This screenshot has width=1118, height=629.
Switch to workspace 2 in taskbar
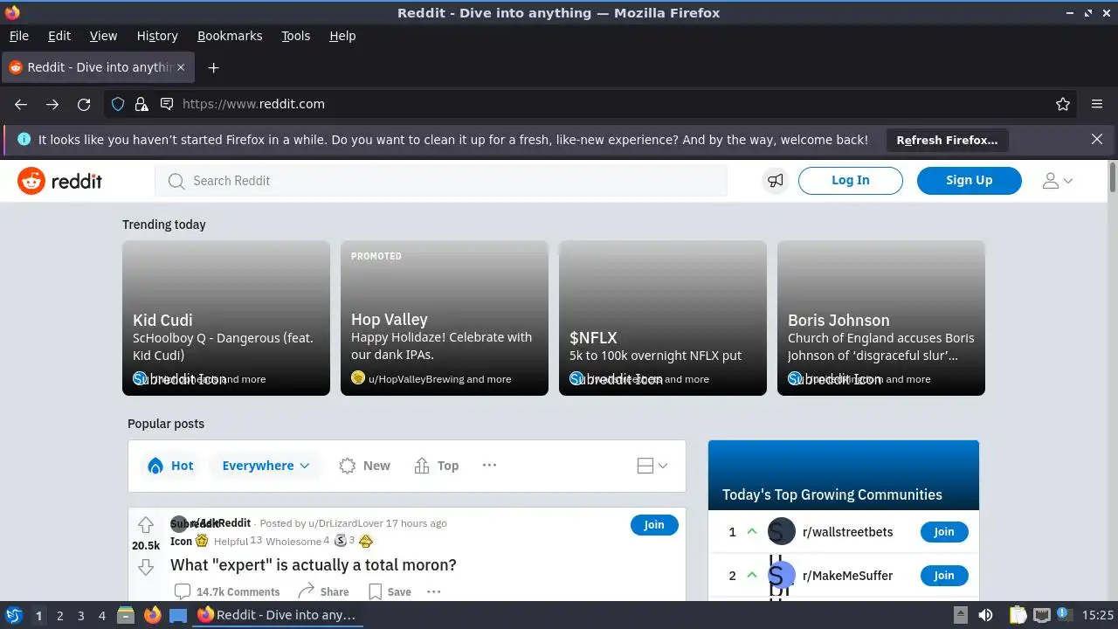pos(60,616)
